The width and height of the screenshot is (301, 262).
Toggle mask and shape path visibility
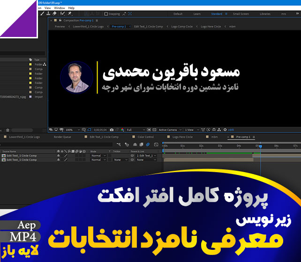(x=89, y=130)
